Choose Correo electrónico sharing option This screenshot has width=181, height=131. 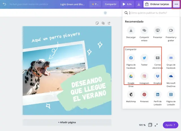coord(158,58)
